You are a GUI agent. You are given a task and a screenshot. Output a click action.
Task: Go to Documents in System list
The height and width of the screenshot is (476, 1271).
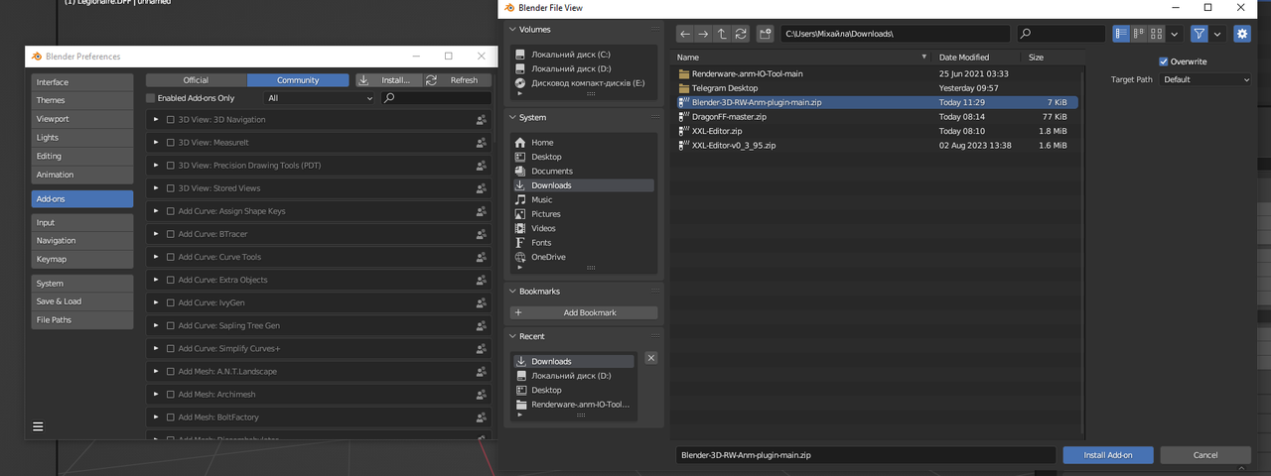click(x=583, y=171)
